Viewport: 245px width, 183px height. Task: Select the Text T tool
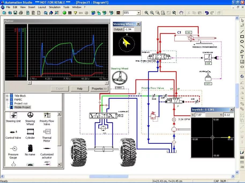(242, 57)
